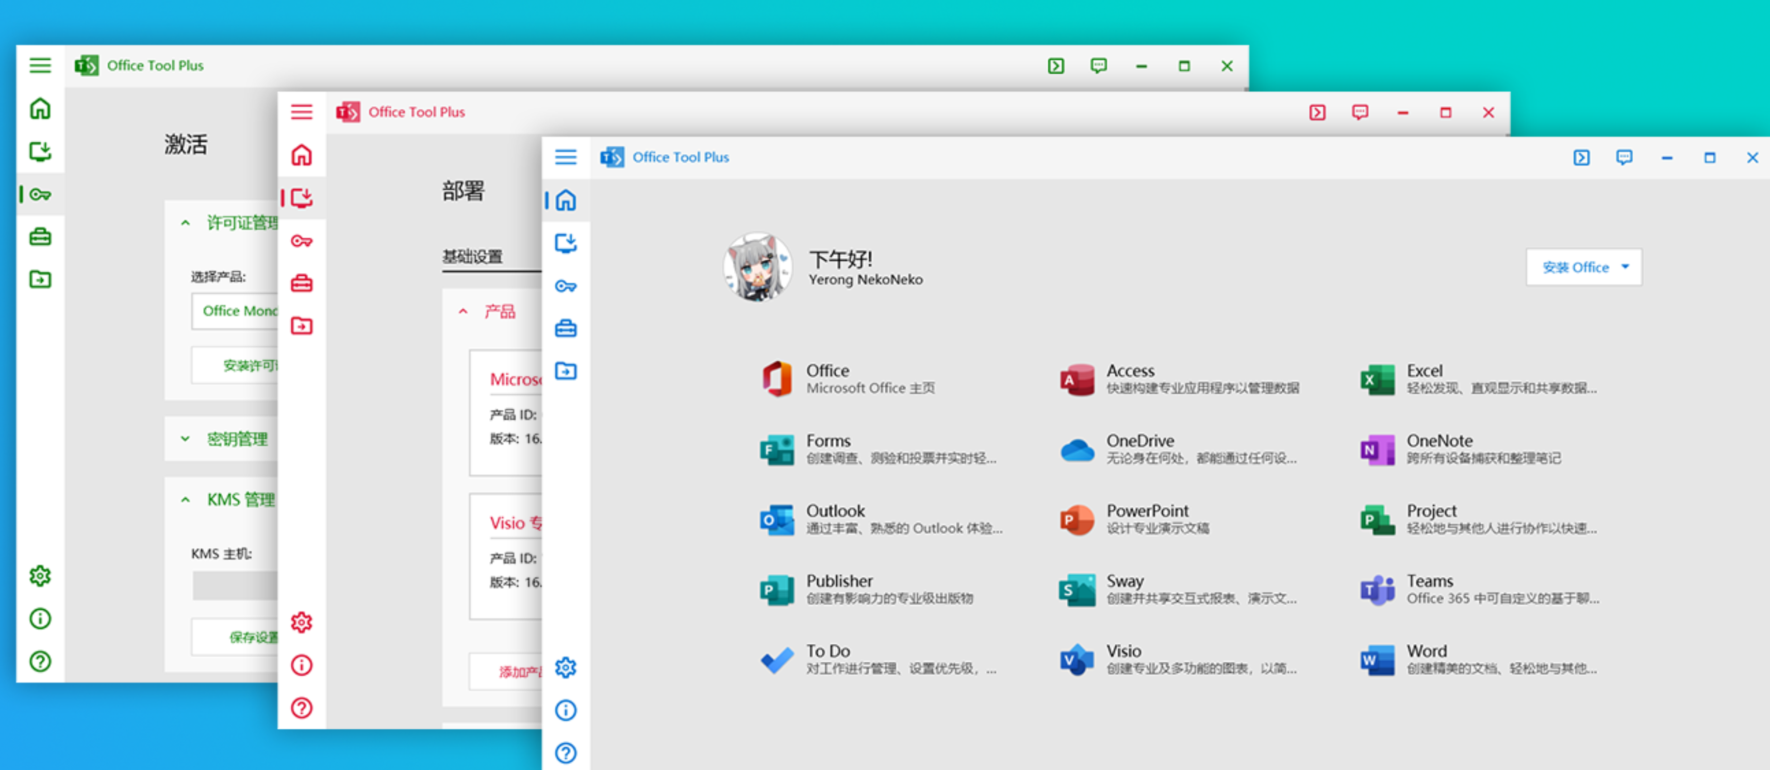Open the About info icon in red sidebar
Screen dimensions: 1770x770
click(302, 665)
